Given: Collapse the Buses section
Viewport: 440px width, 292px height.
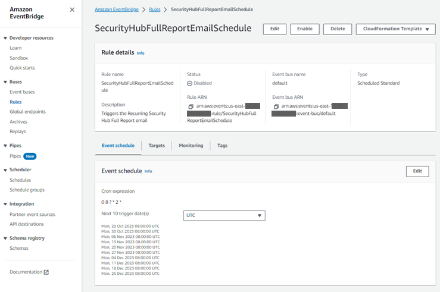Looking at the screenshot, I should tap(5, 82).
